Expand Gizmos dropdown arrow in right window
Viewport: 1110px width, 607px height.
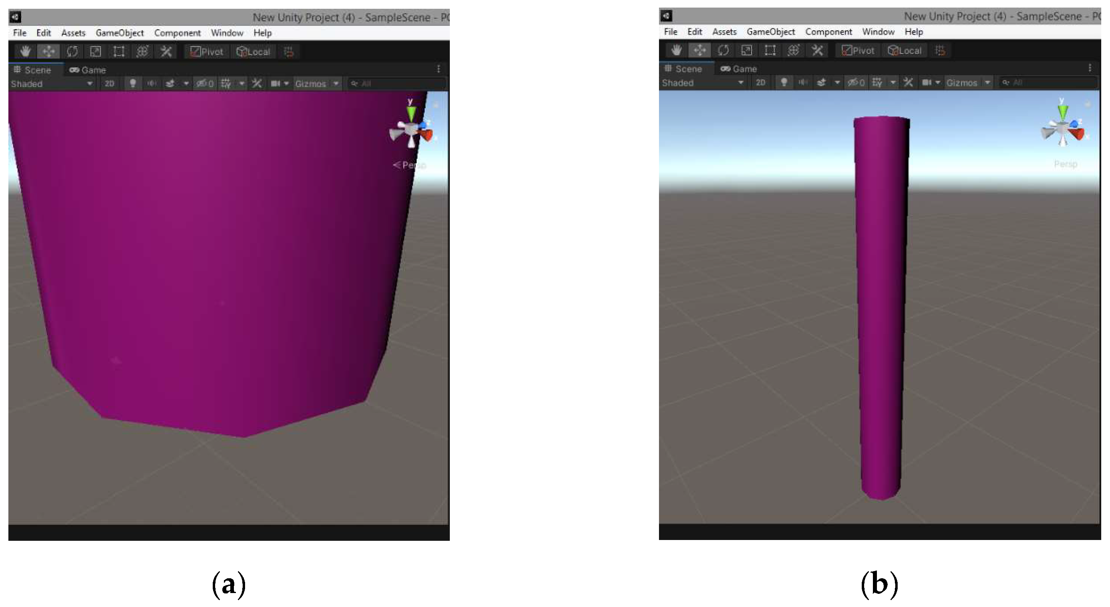click(987, 82)
